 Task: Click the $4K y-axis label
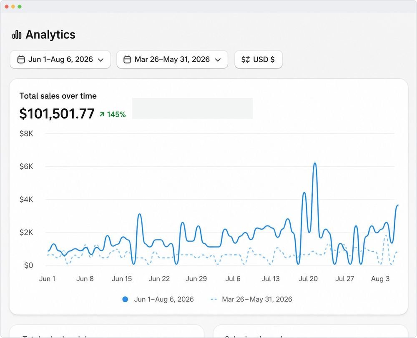point(26,200)
